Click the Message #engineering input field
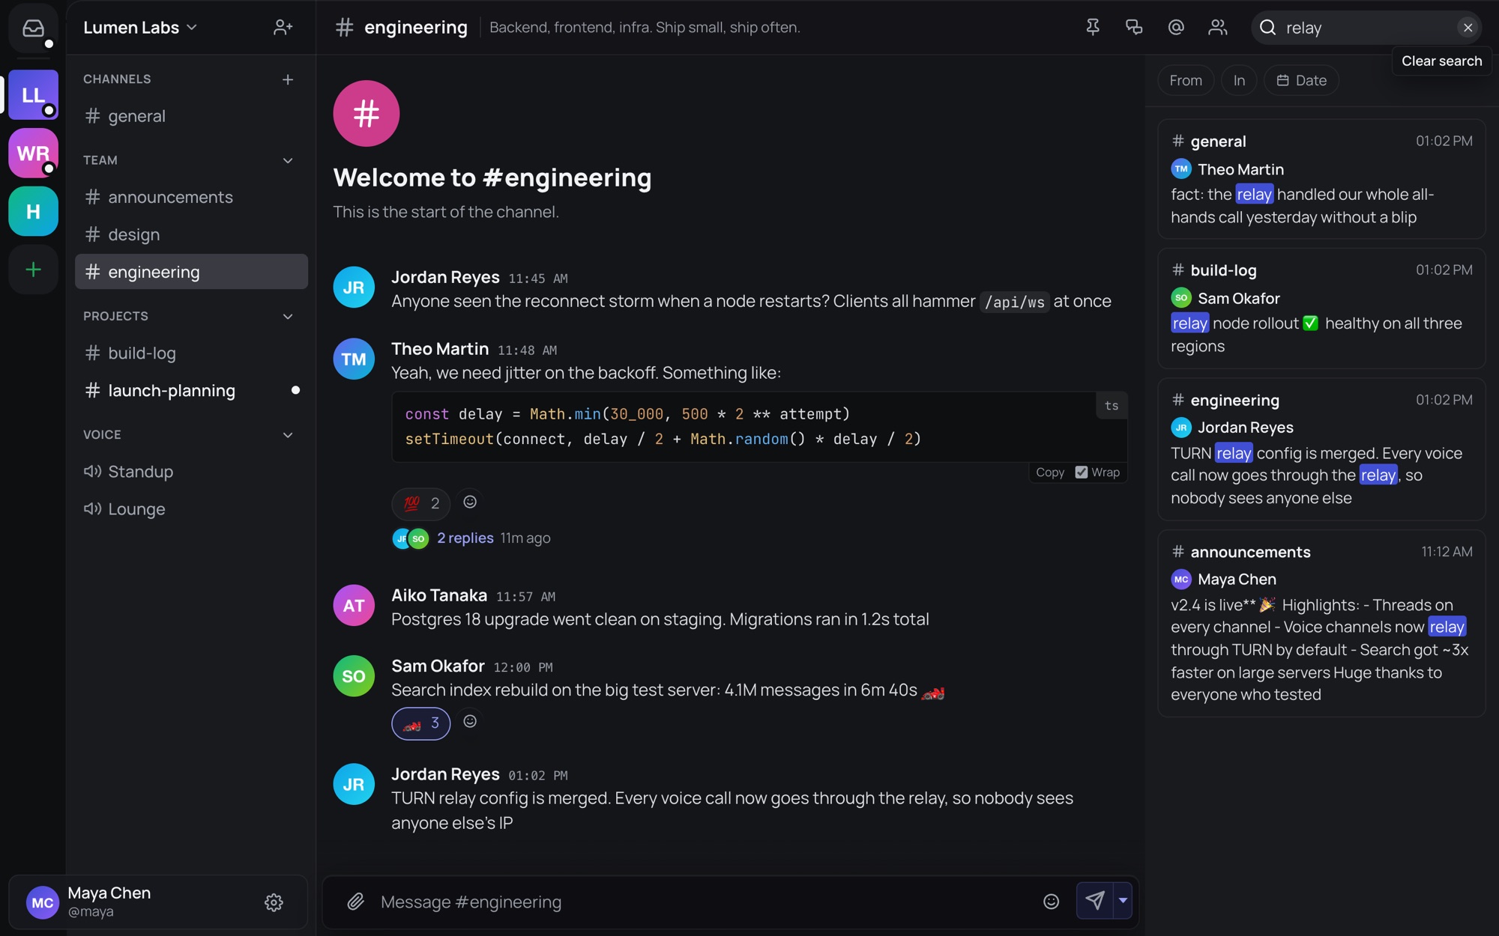Image resolution: width=1499 pixels, height=936 pixels. pos(705,902)
